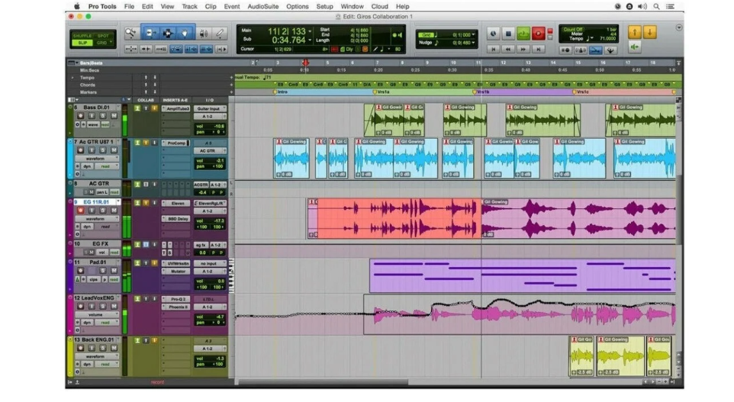Record-enable the Bass DI.01 track
This screenshot has width=734, height=402.
(81, 116)
